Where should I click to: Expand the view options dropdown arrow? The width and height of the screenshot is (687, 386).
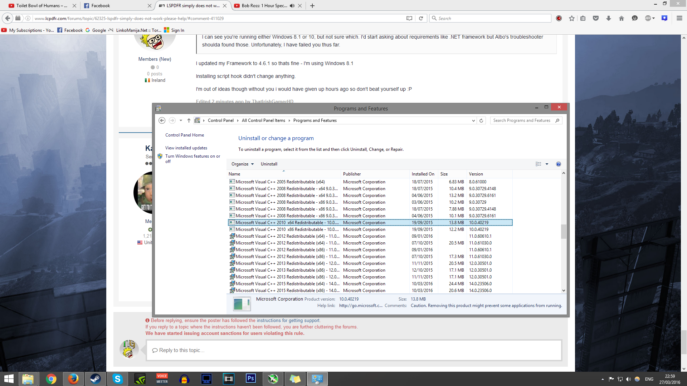point(547,164)
